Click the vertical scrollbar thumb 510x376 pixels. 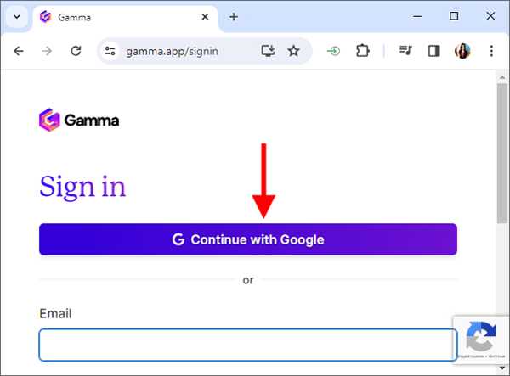pyautogui.click(x=502, y=154)
